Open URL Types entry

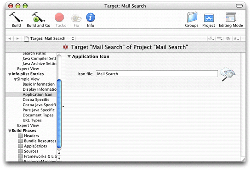pyautogui.click(x=32, y=120)
